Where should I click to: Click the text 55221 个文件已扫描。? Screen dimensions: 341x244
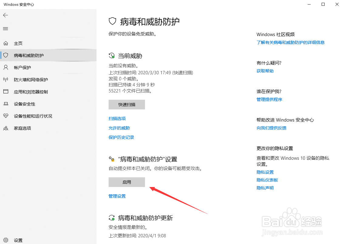130,91
